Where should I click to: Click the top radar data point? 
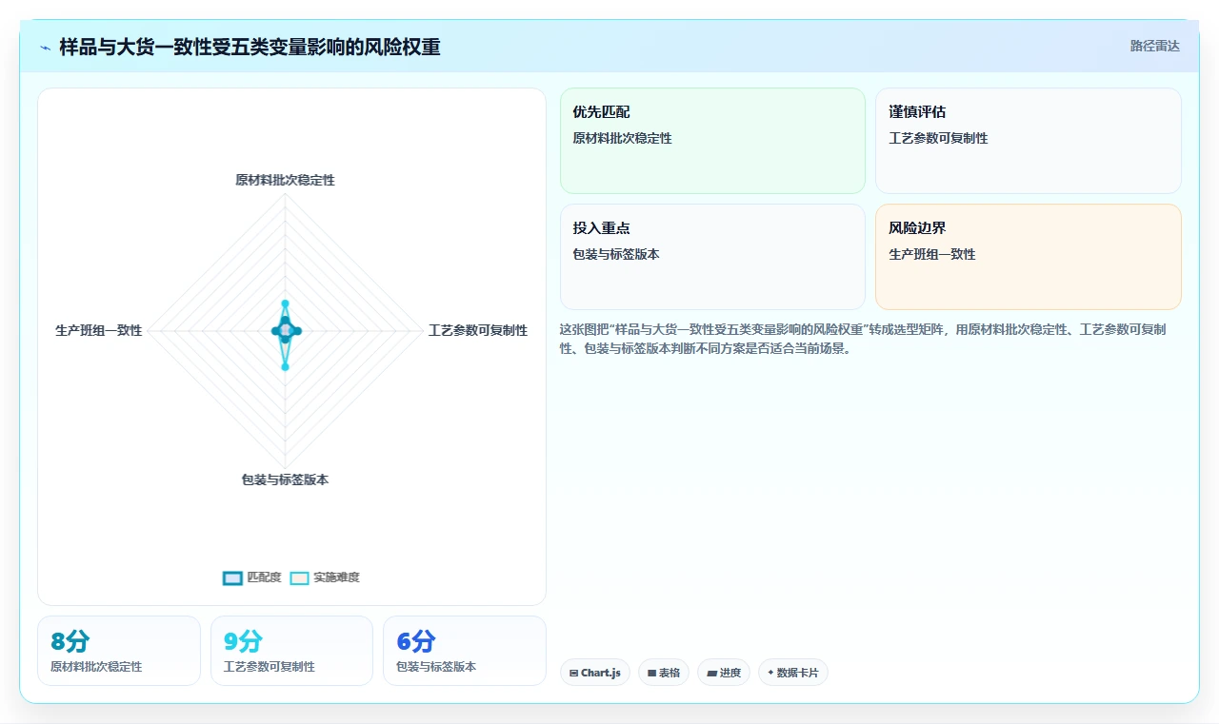[x=285, y=303]
